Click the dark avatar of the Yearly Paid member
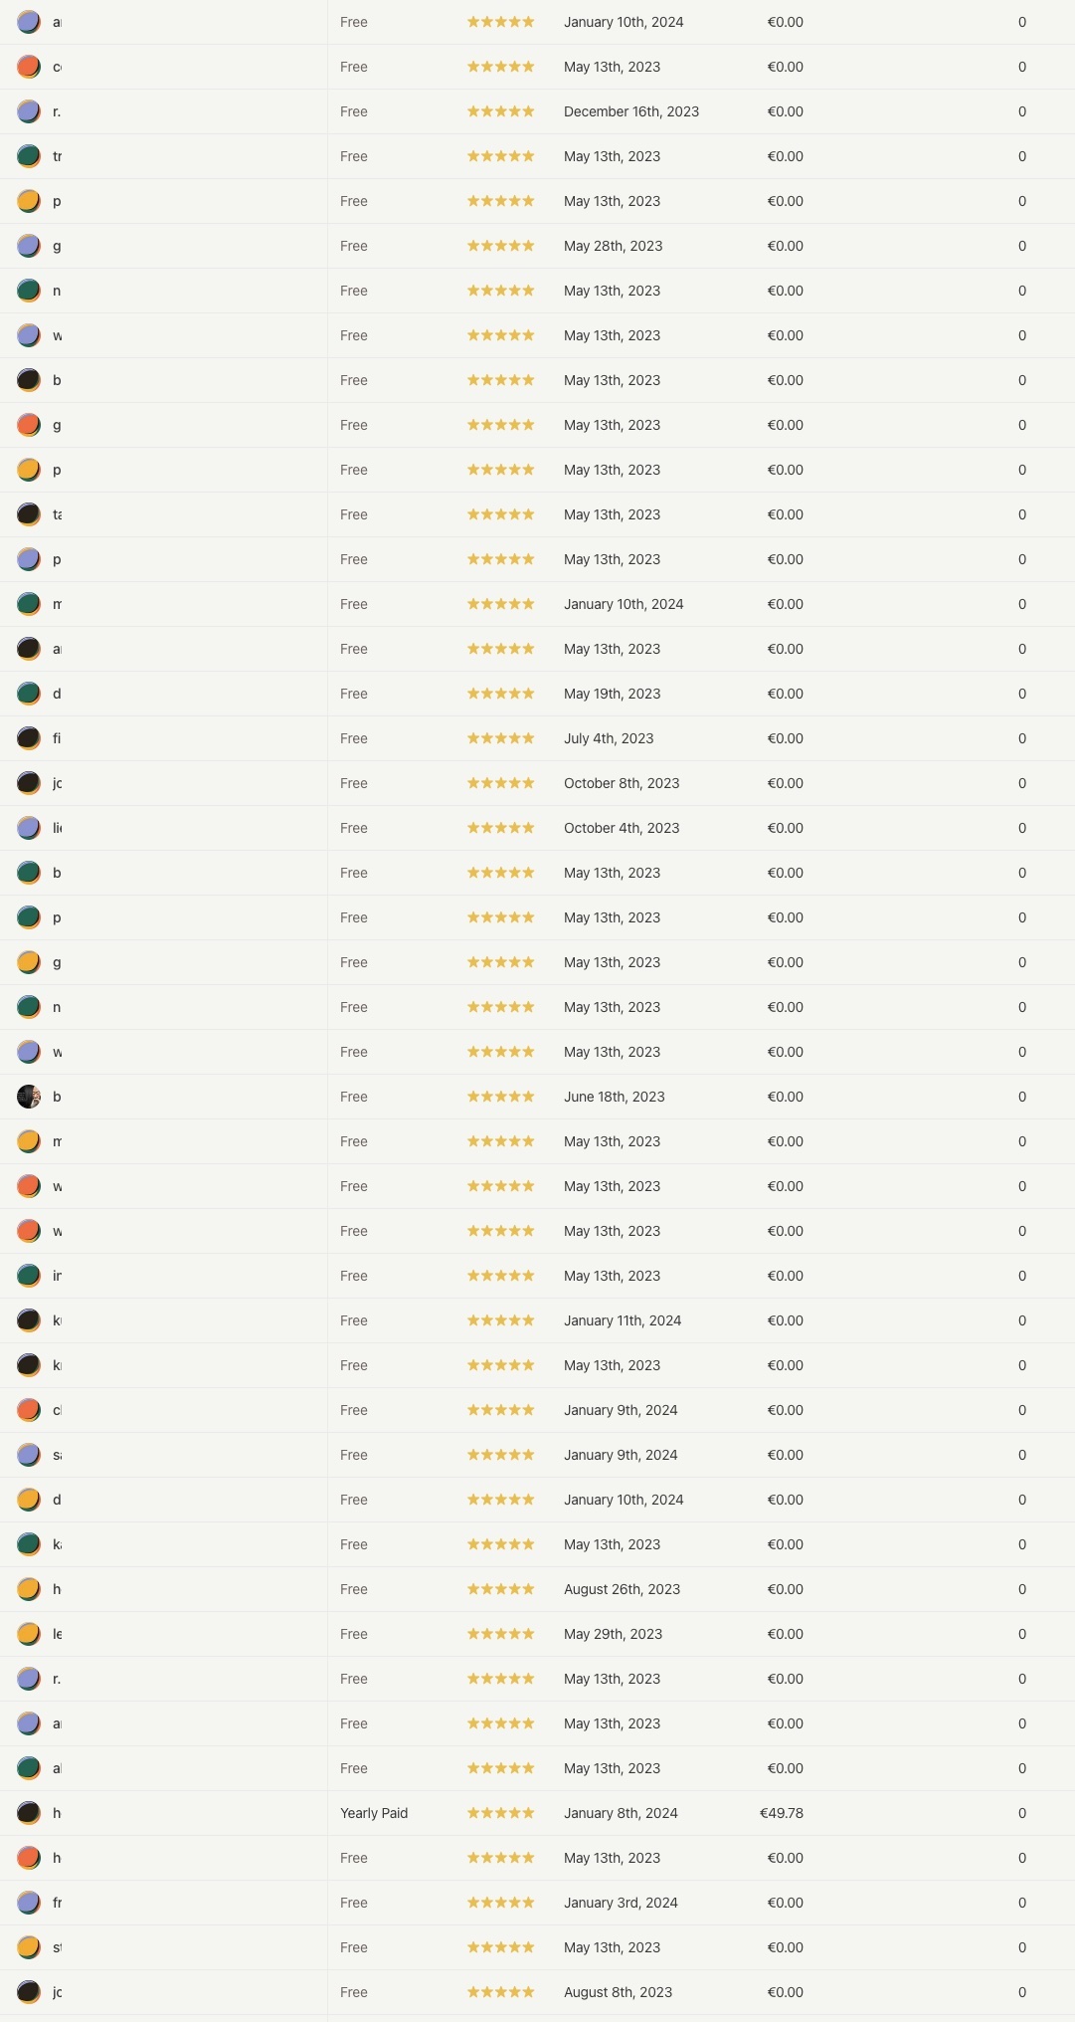This screenshot has height=2022, width=1075. tap(29, 1813)
